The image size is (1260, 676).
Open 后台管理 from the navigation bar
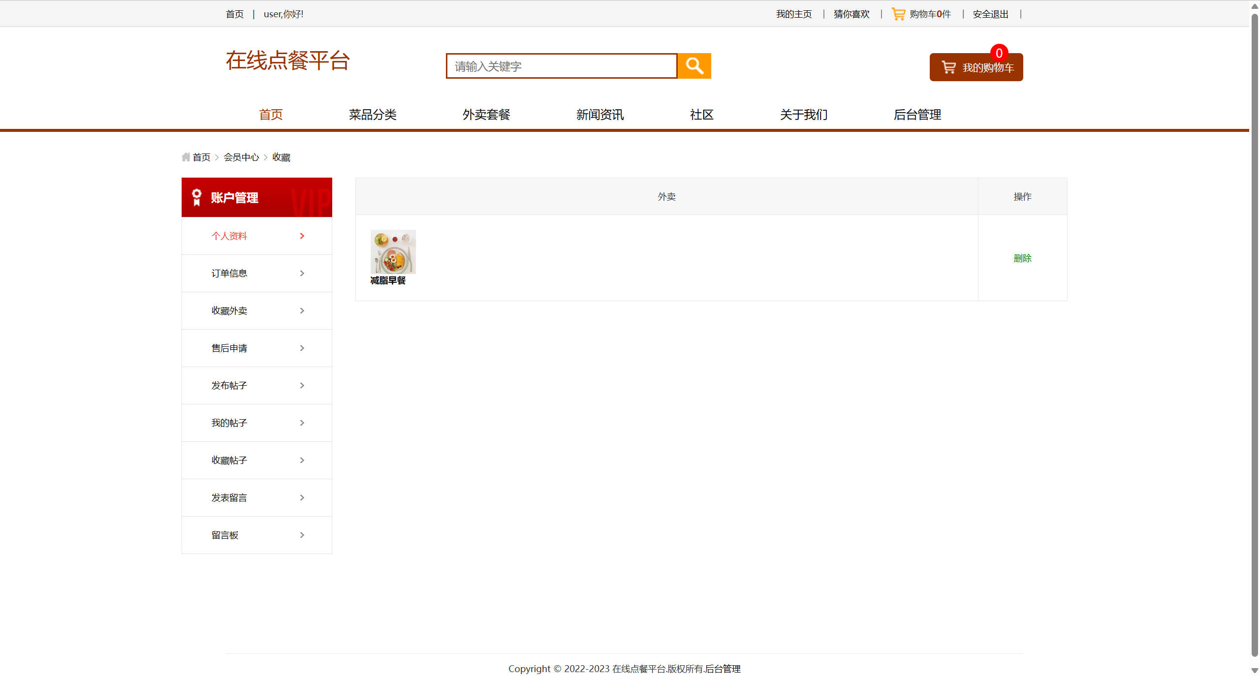[x=916, y=115]
